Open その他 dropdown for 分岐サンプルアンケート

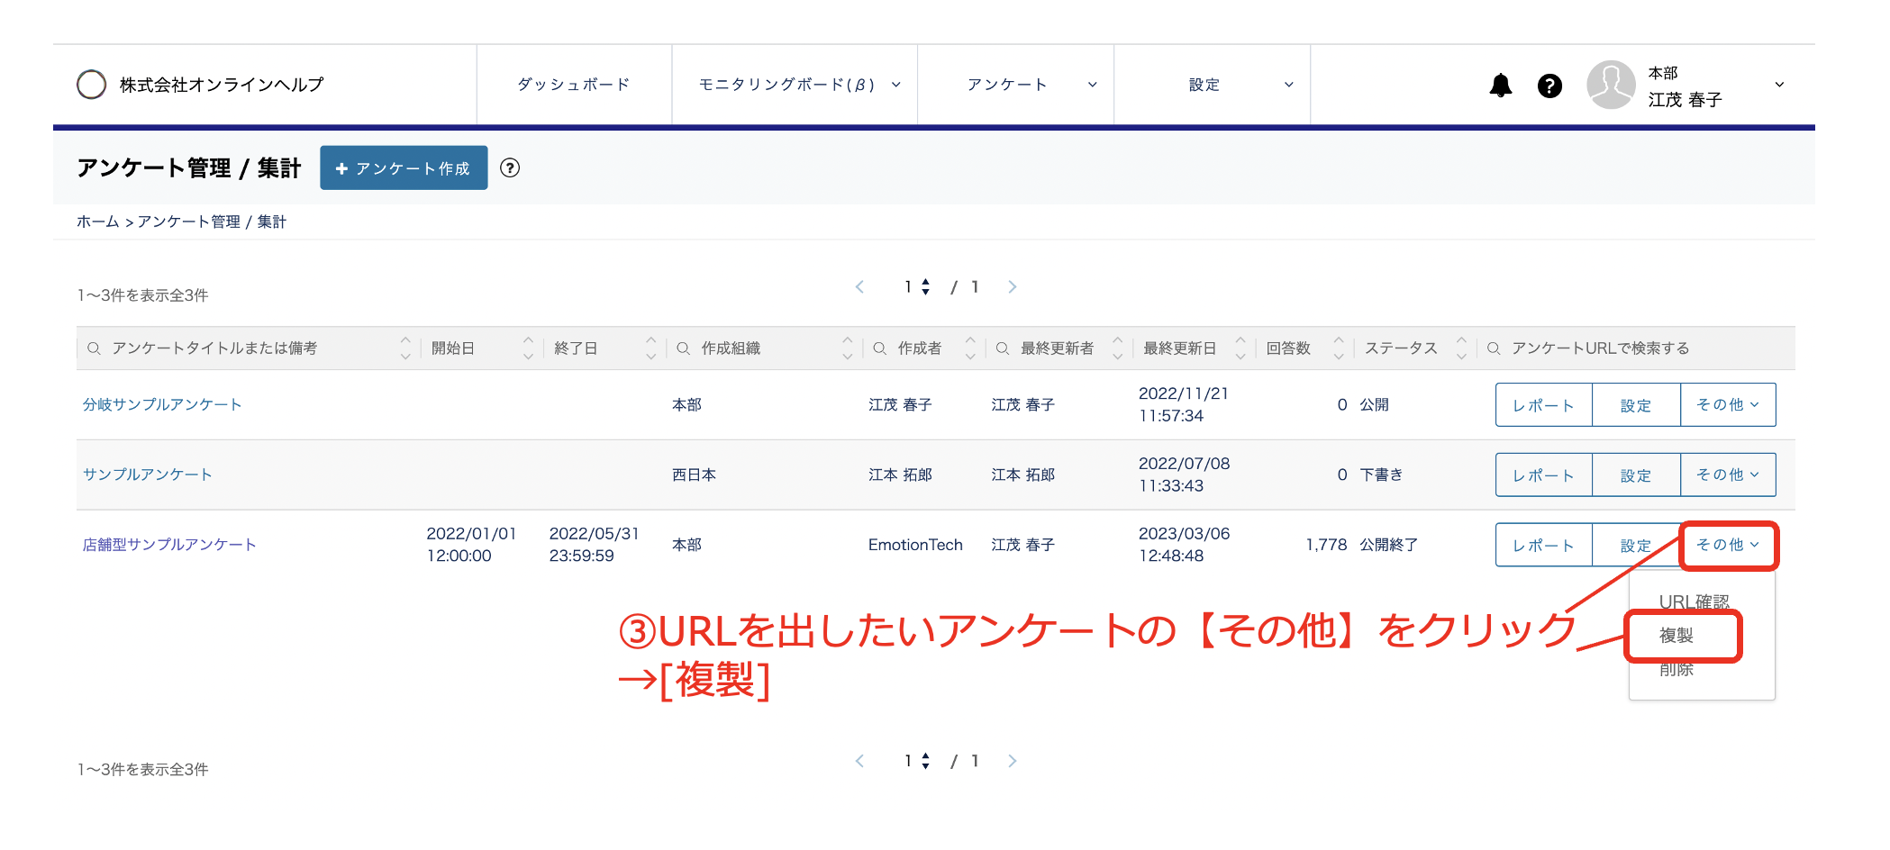pos(1728,405)
